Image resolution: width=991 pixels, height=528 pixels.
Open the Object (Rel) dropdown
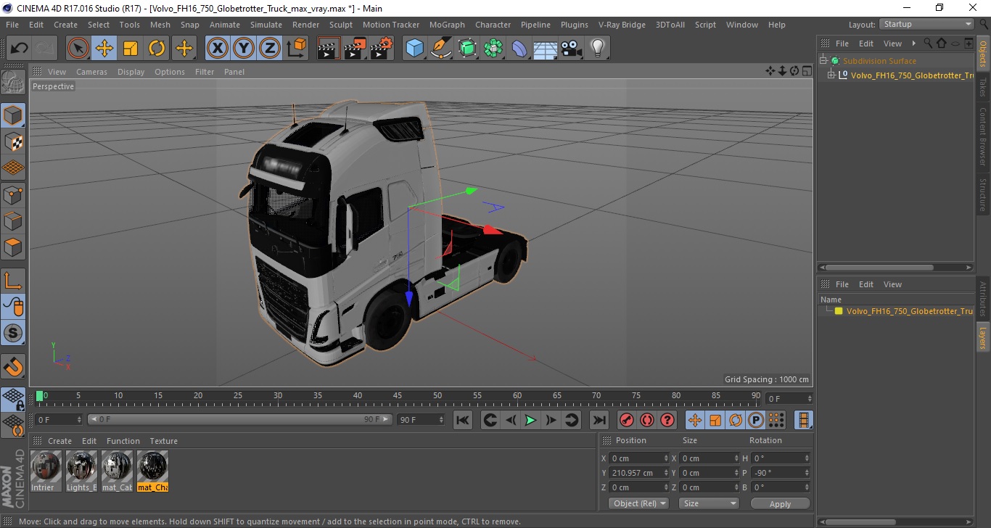(639, 503)
